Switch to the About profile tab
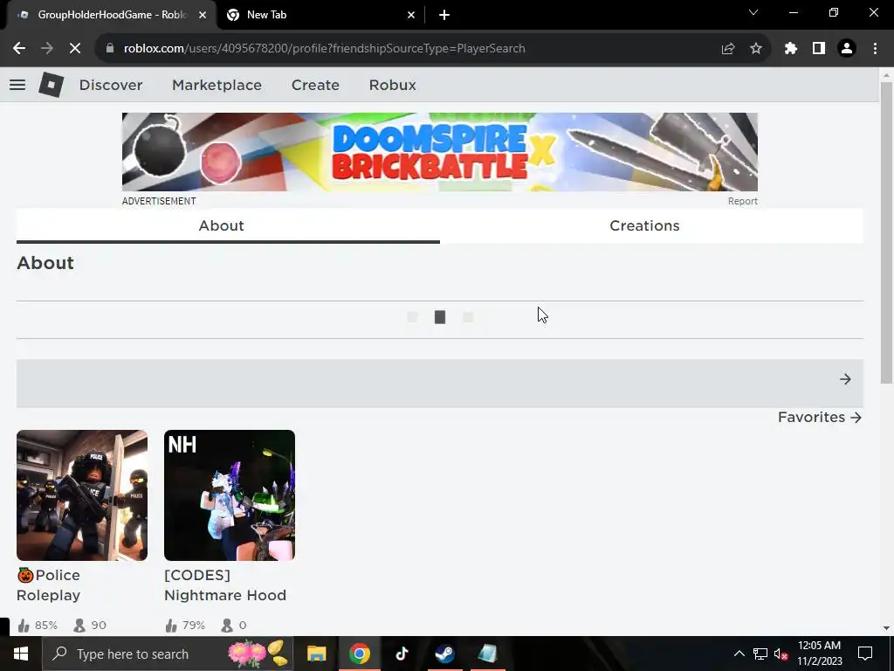Image resolution: width=894 pixels, height=671 pixels. [x=228, y=226]
